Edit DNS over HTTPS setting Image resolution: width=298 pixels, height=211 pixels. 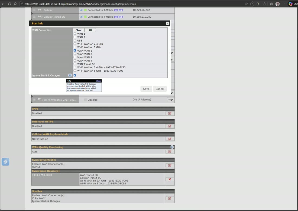tap(170, 126)
